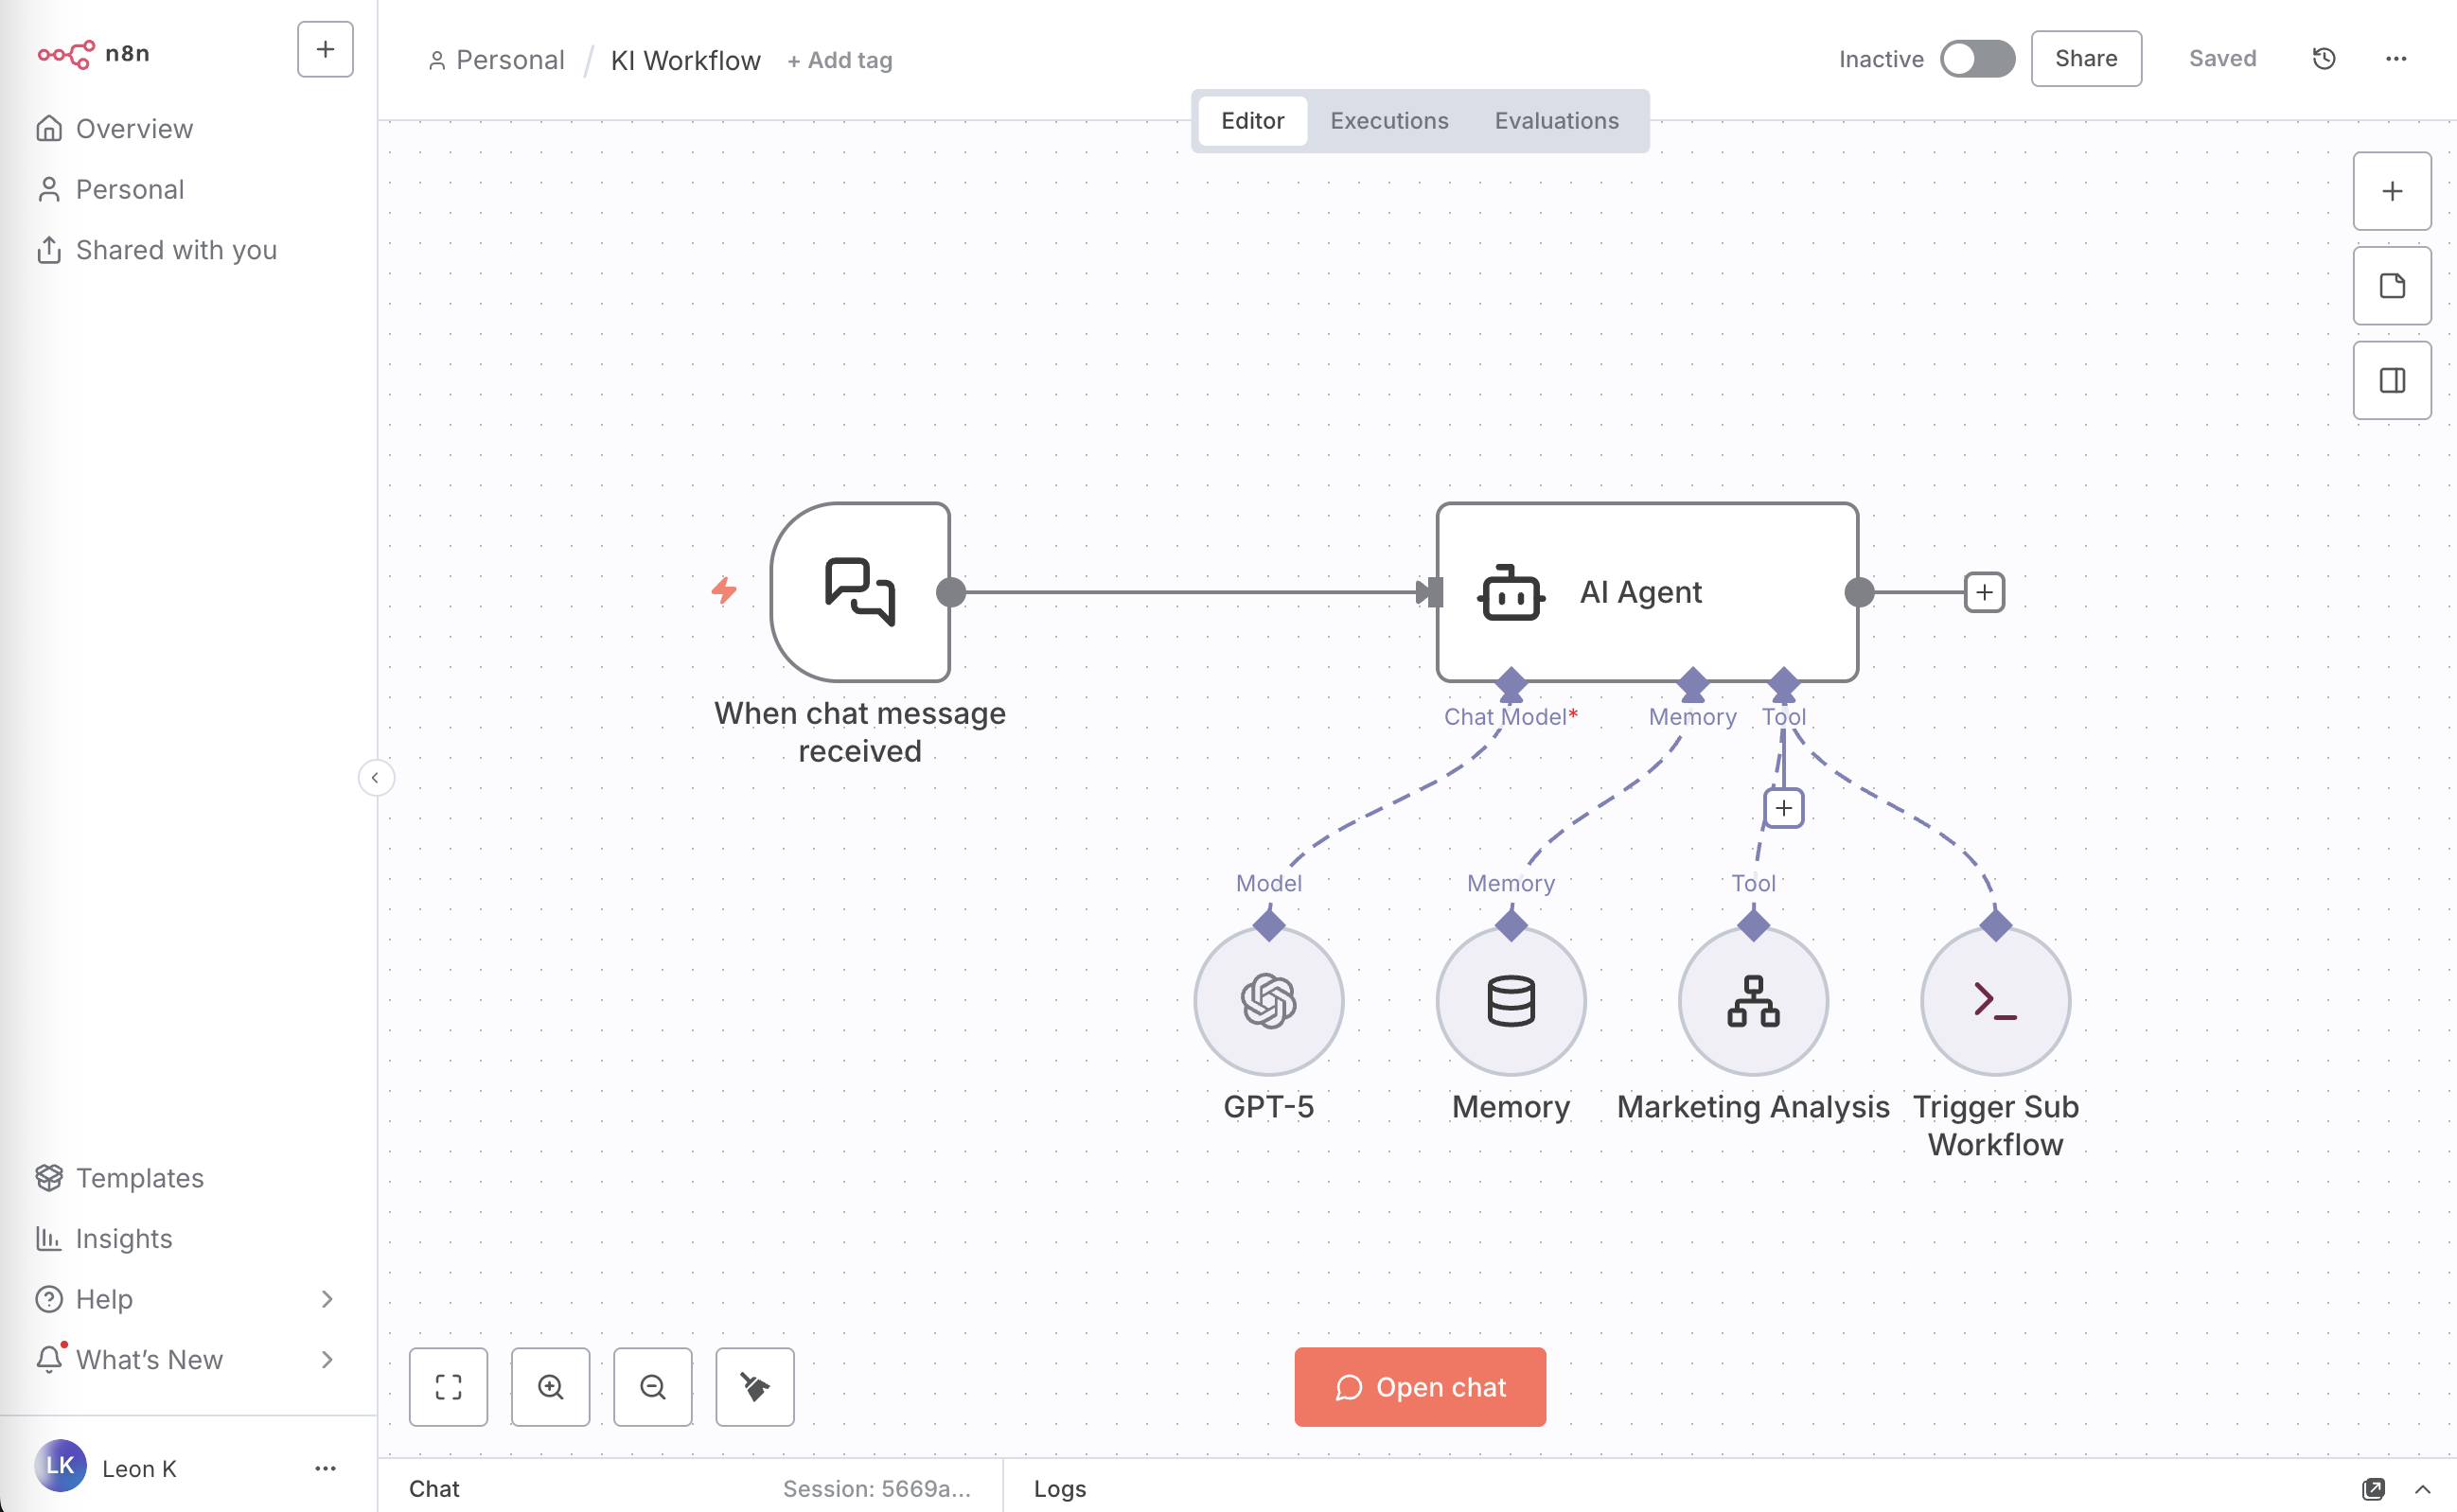
Task: Open the Memory node
Action: (x=1510, y=1000)
